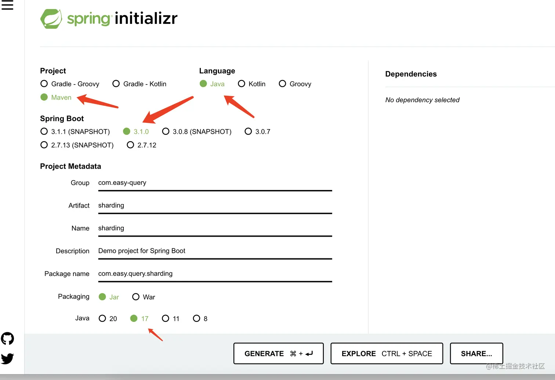The width and height of the screenshot is (555, 380).
Task: Click the Language section heading
Action: pyautogui.click(x=217, y=71)
